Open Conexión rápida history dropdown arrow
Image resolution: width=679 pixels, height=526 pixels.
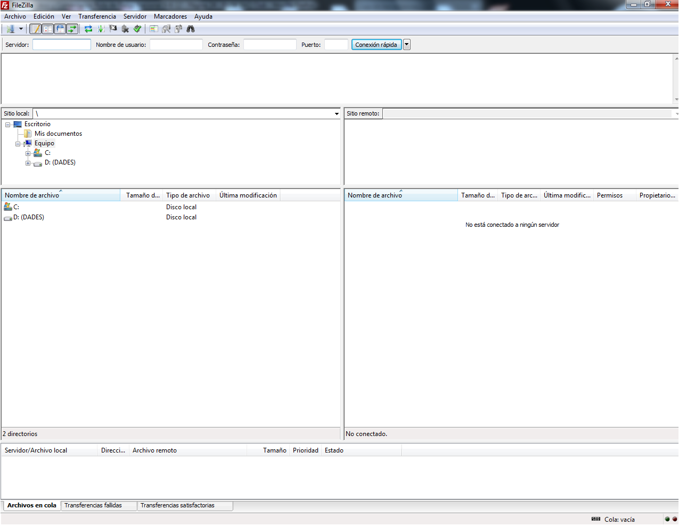[407, 45]
